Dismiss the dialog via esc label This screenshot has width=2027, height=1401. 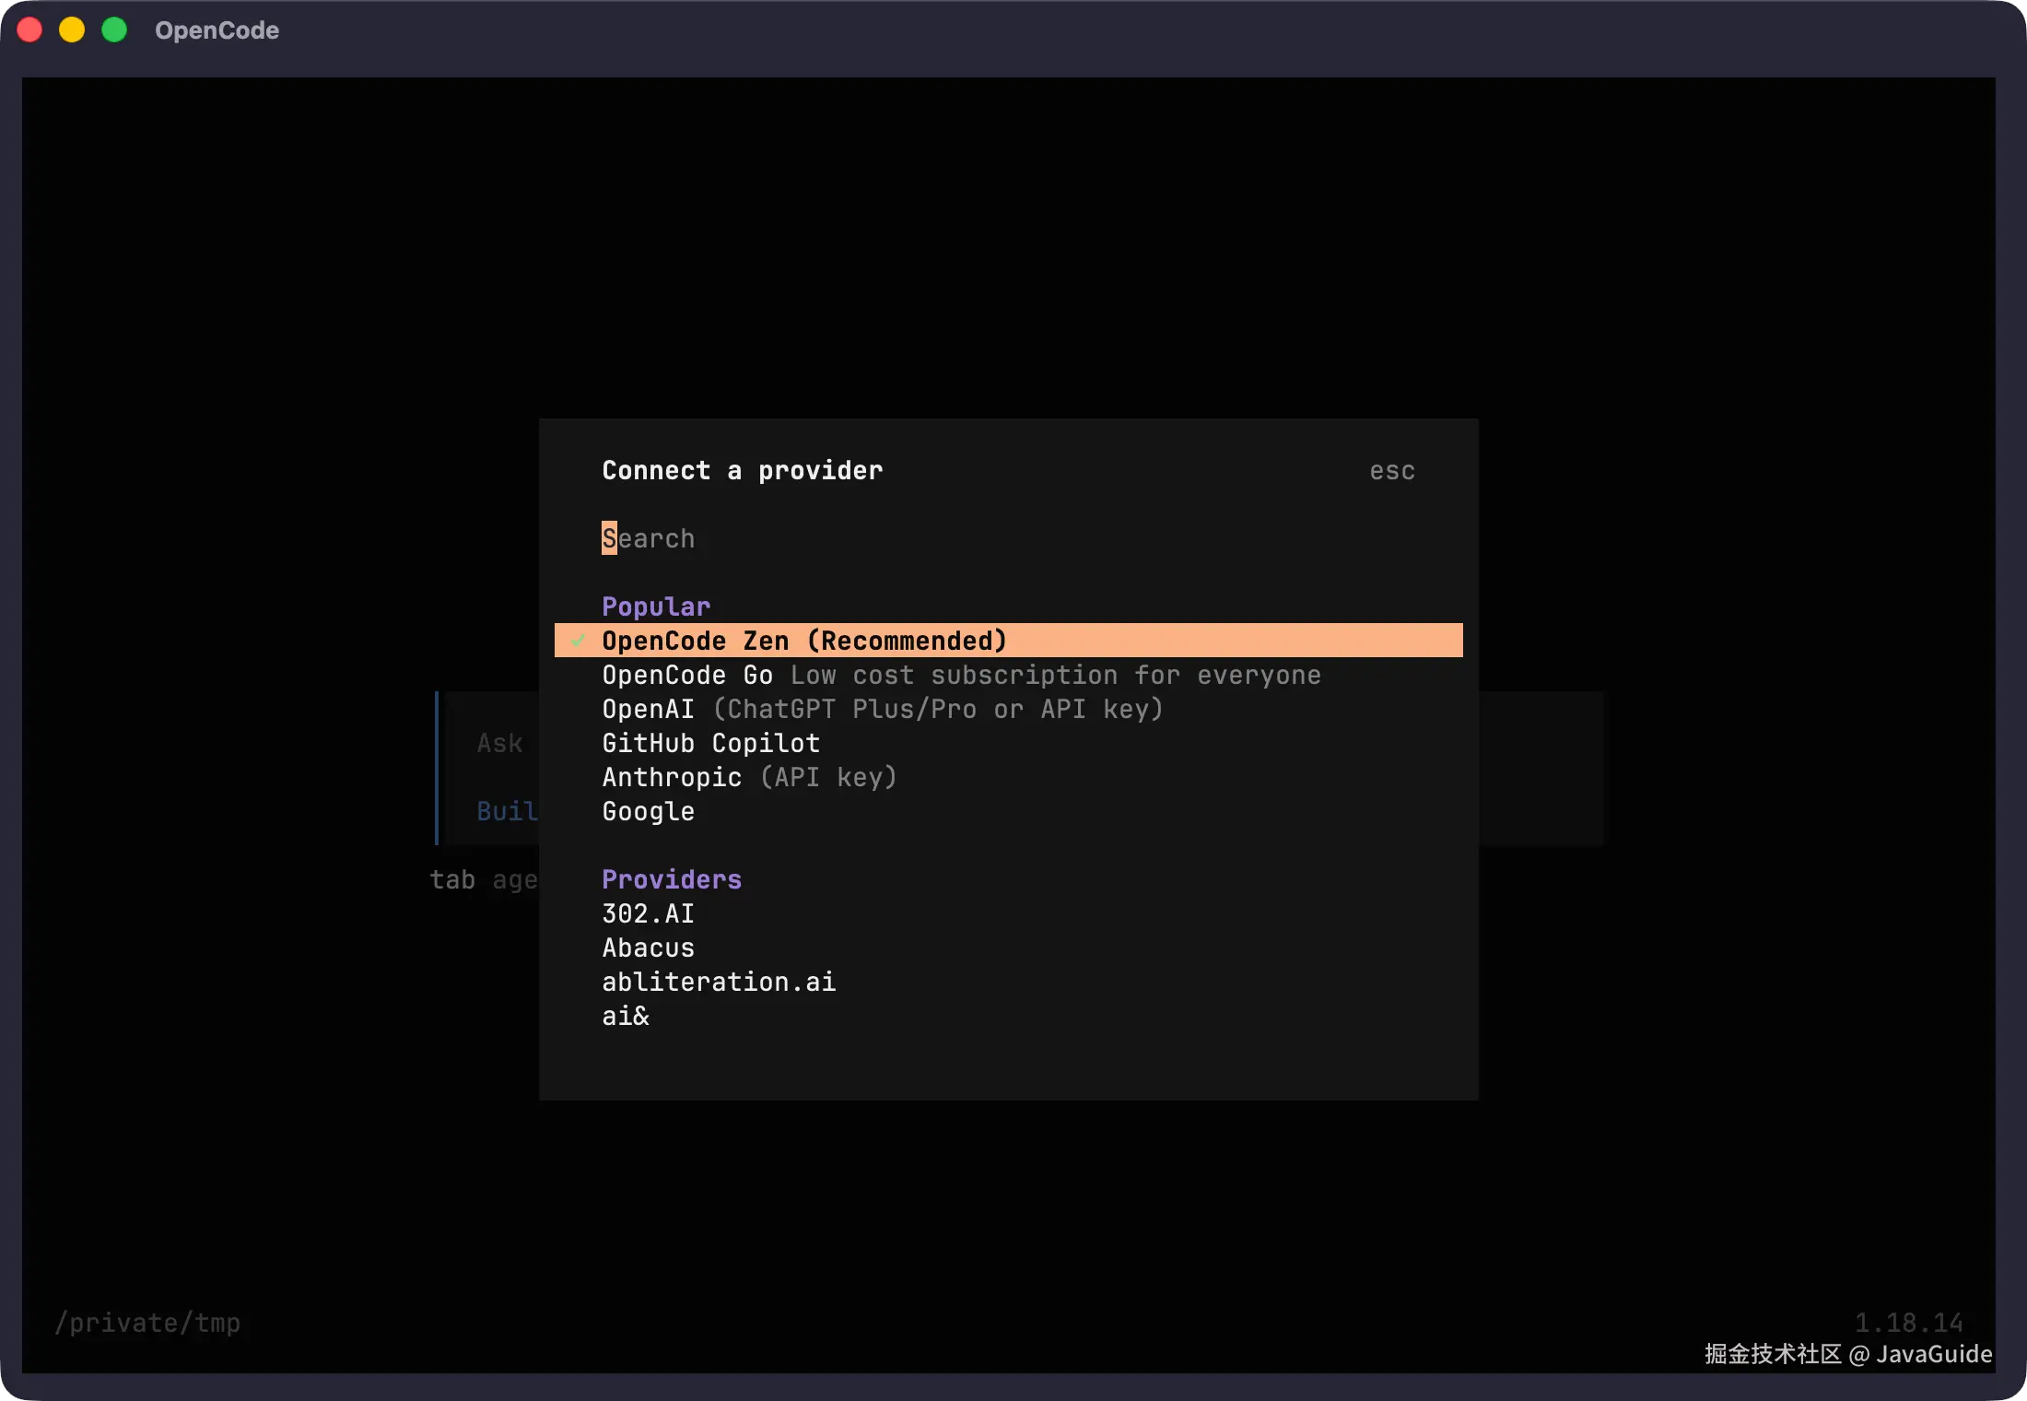point(1391,471)
